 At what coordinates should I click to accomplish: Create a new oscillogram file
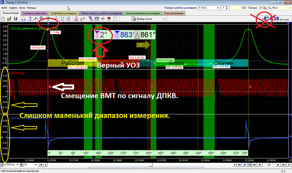pyautogui.click(x=3, y=19)
